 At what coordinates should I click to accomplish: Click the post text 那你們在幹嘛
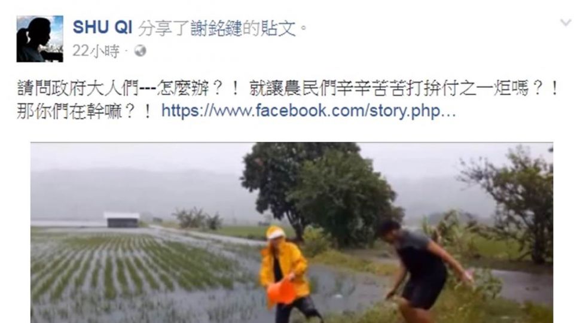pyautogui.click(x=69, y=111)
